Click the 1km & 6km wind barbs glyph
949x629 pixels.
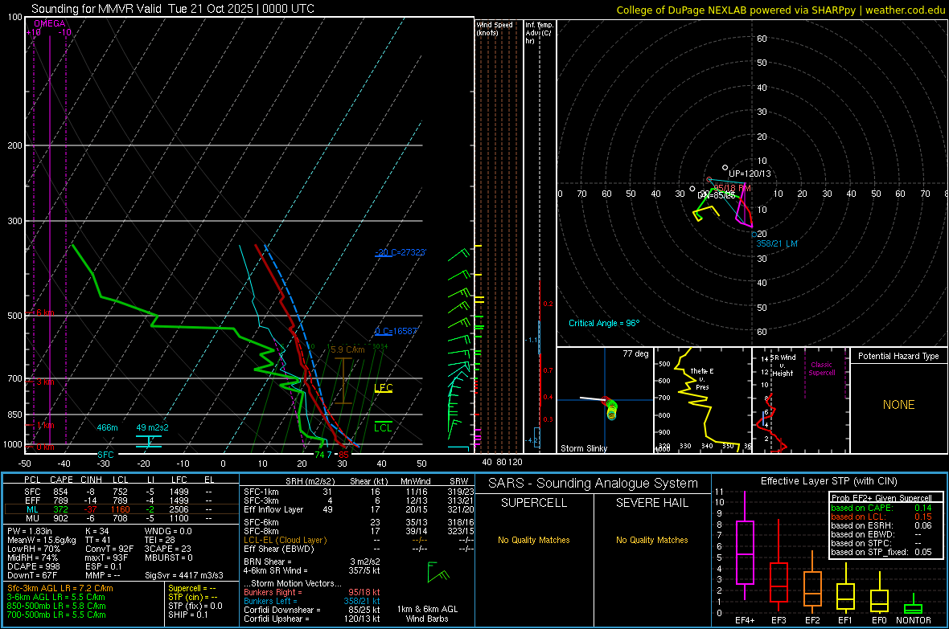438,571
